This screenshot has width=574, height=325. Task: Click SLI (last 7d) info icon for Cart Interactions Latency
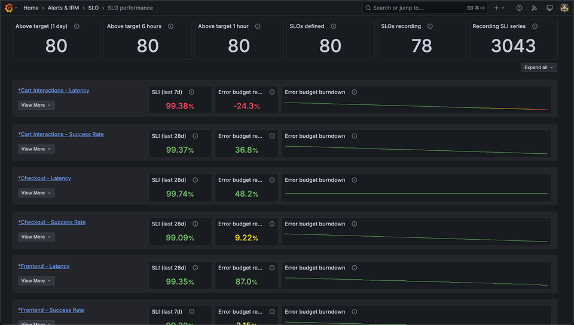(x=191, y=92)
